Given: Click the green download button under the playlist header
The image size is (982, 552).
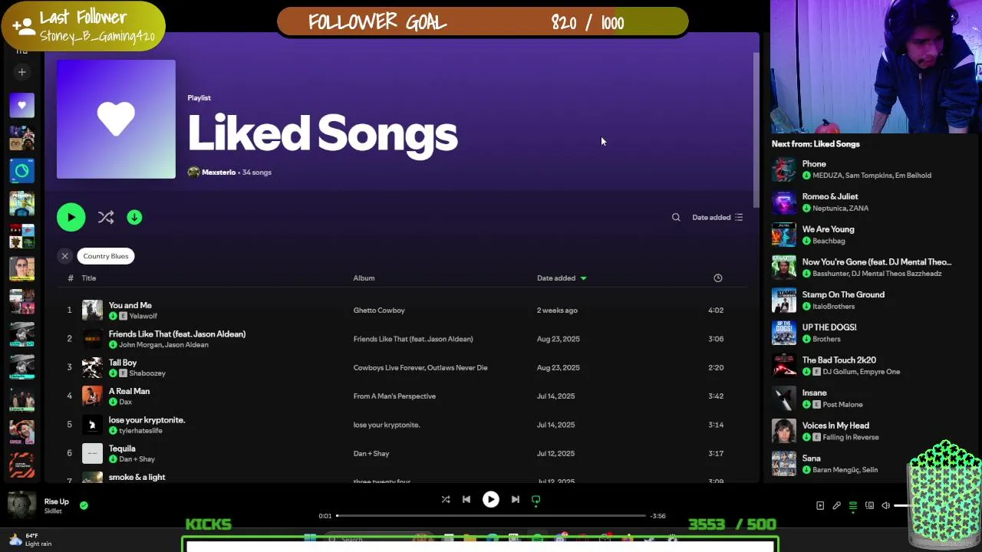Looking at the screenshot, I should coord(134,218).
